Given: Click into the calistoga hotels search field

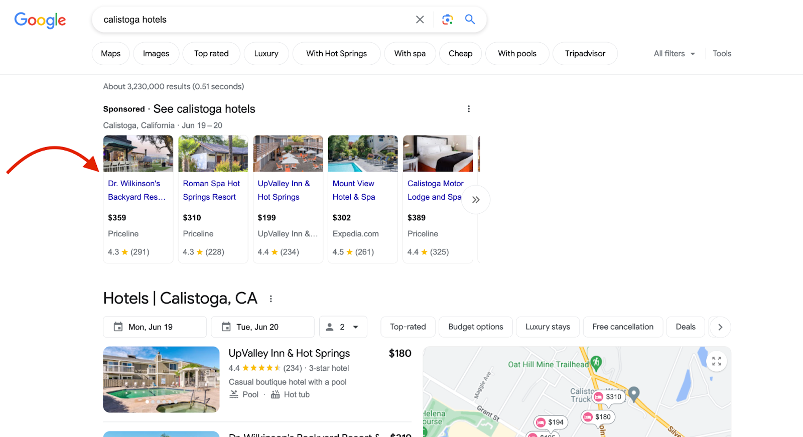Looking at the screenshot, I should click(x=253, y=20).
